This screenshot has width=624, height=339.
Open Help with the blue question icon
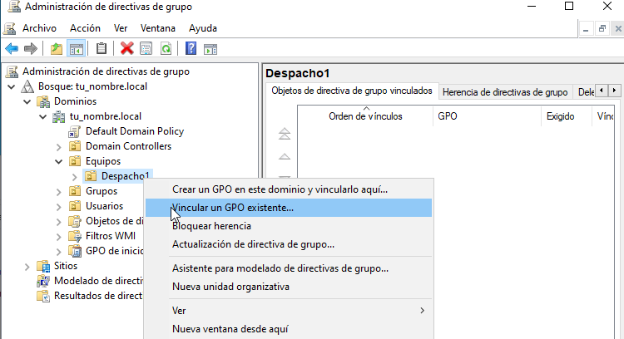(x=191, y=49)
